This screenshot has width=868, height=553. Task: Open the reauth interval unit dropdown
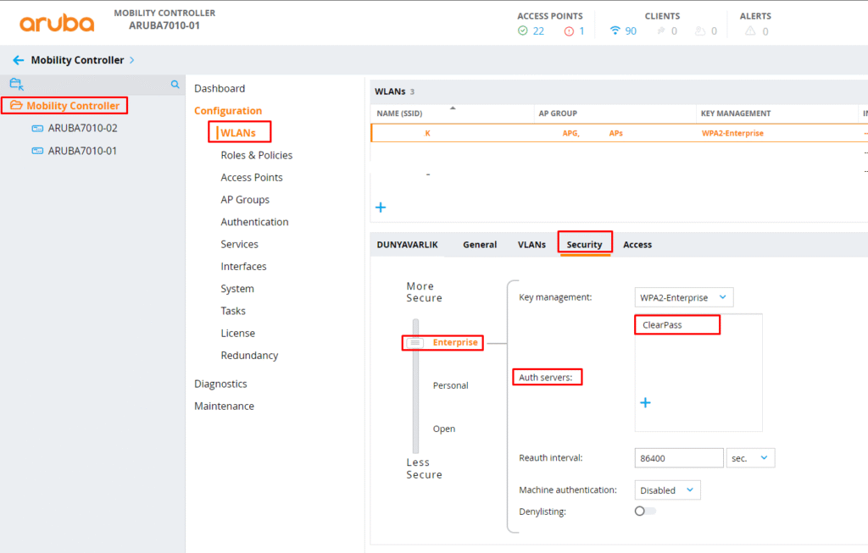[750, 458]
